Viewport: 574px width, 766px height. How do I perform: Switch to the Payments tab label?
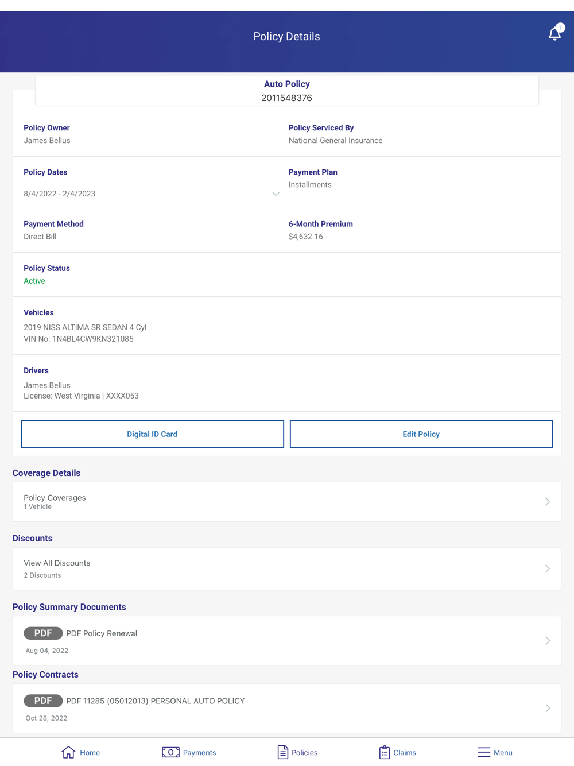[x=199, y=753]
